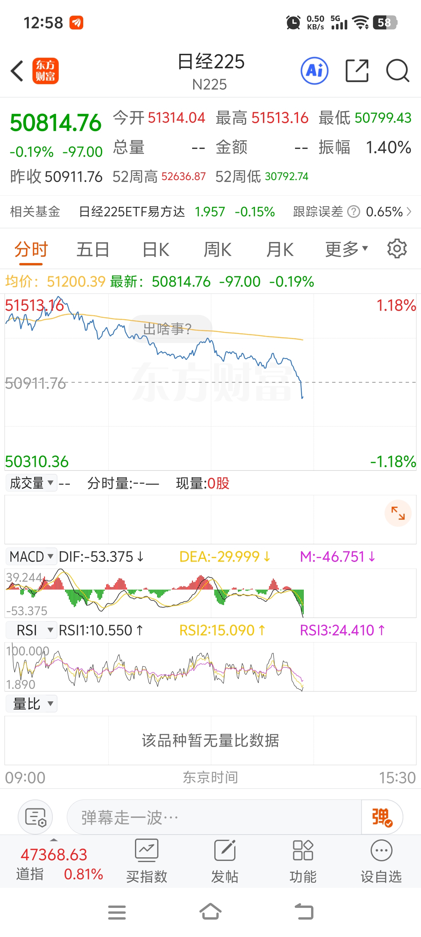Open the search magnifier icon

(397, 71)
